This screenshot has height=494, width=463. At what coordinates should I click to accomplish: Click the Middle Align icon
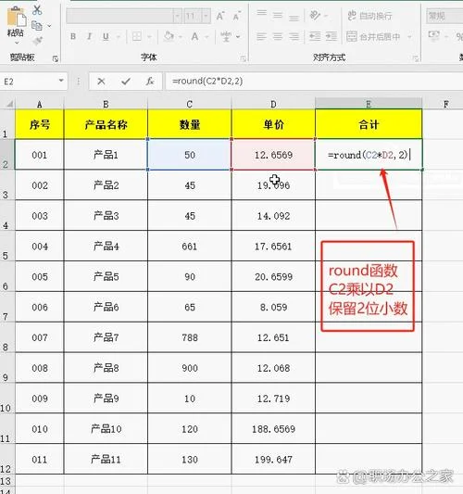(278, 15)
